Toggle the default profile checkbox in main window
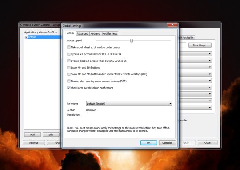The width and height of the screenshot is (240, 170). coord(26,37)
